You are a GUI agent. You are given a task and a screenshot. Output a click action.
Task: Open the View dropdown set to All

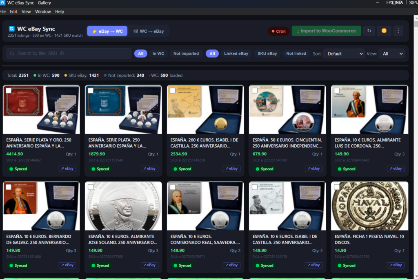391,53
